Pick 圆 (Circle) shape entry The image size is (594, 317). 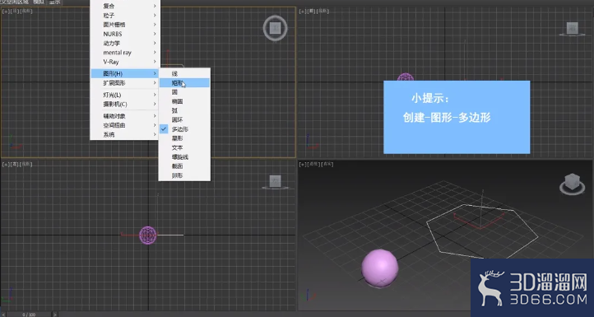tap(184, 92)
